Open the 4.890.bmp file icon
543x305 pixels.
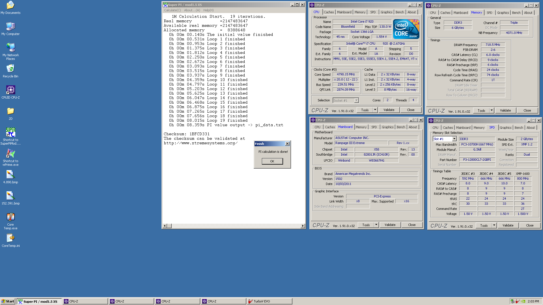point(10,177)
